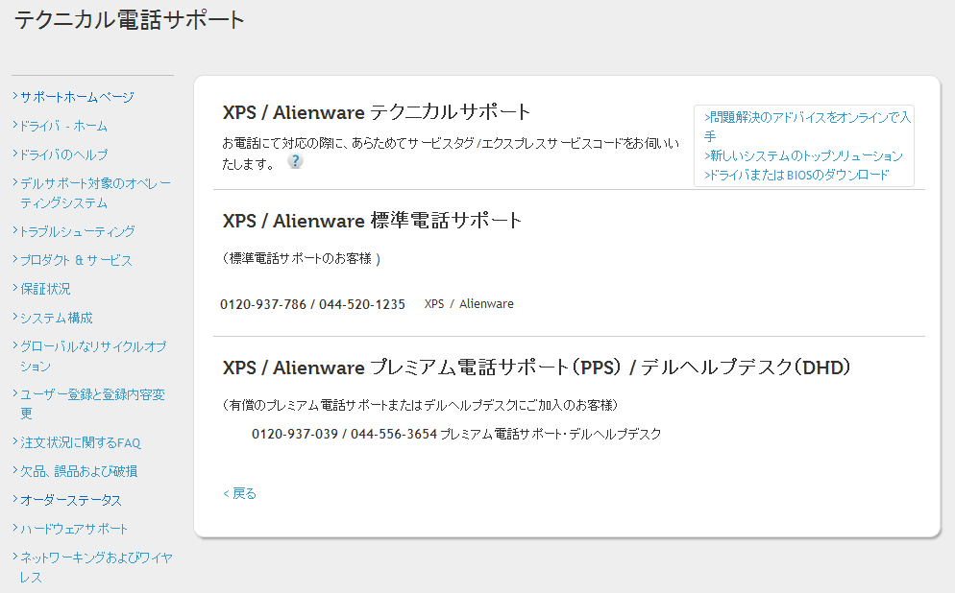Click the blue question mark help icon

[295, 161]
